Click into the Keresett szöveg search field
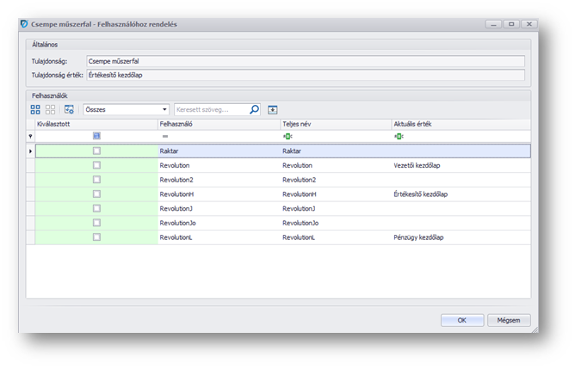This screenshot has width=575, height=369. click(211, 110)
